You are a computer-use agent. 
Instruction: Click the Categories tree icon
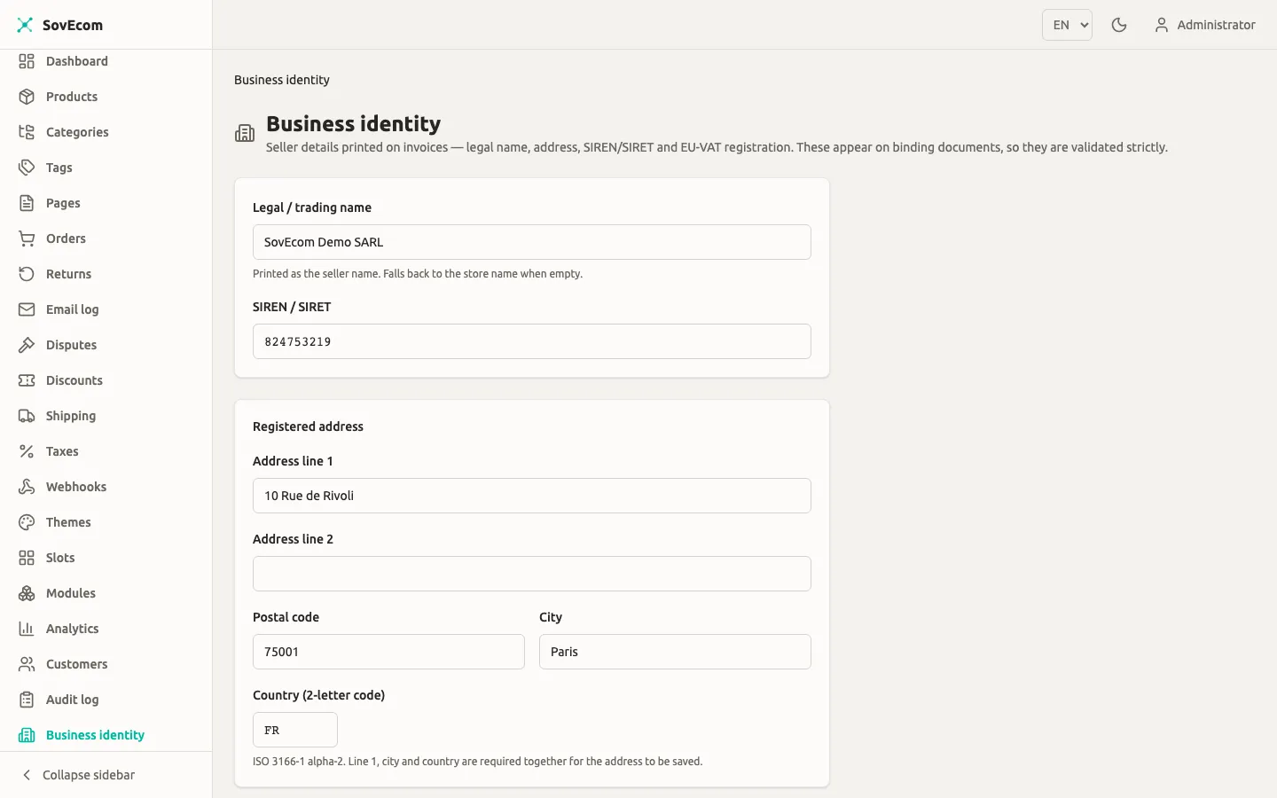(27, 132)
